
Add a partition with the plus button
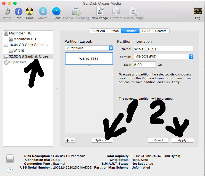pos(67,140)
